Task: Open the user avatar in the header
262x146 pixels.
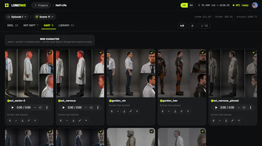Action: pos(255,5)
